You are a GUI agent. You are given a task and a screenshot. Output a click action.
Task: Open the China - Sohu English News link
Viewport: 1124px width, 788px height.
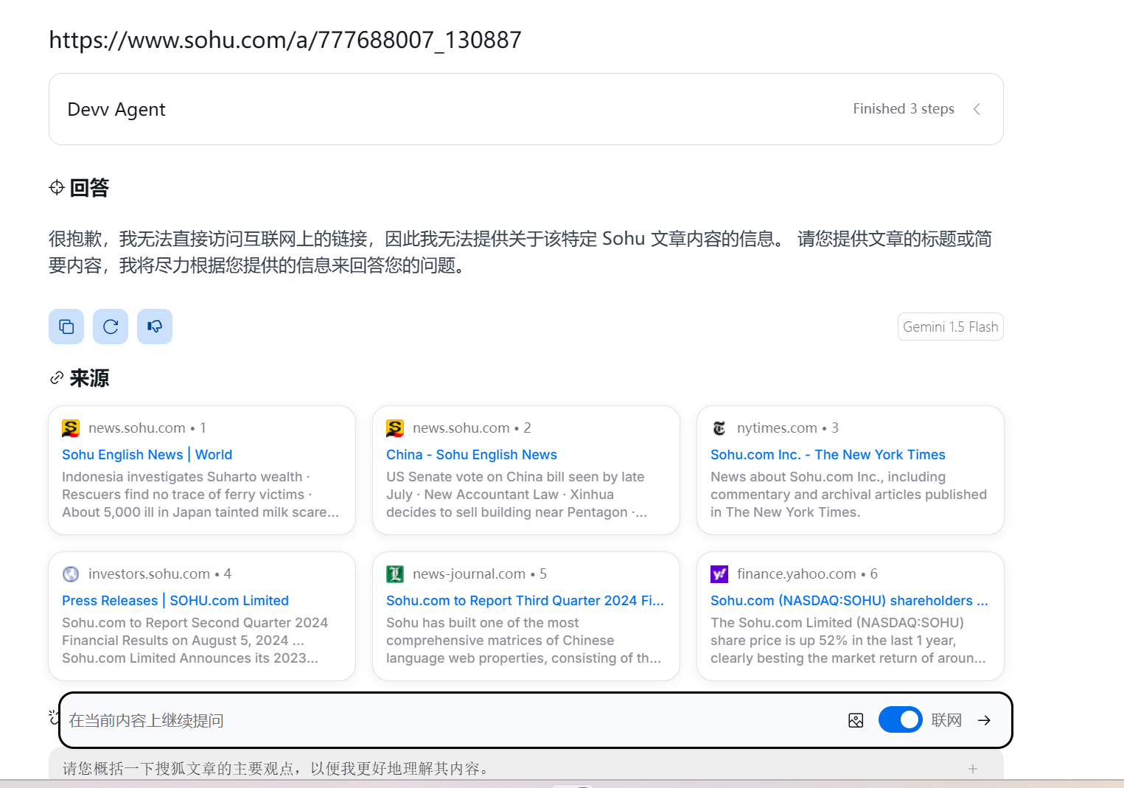[x=472, y=455]
